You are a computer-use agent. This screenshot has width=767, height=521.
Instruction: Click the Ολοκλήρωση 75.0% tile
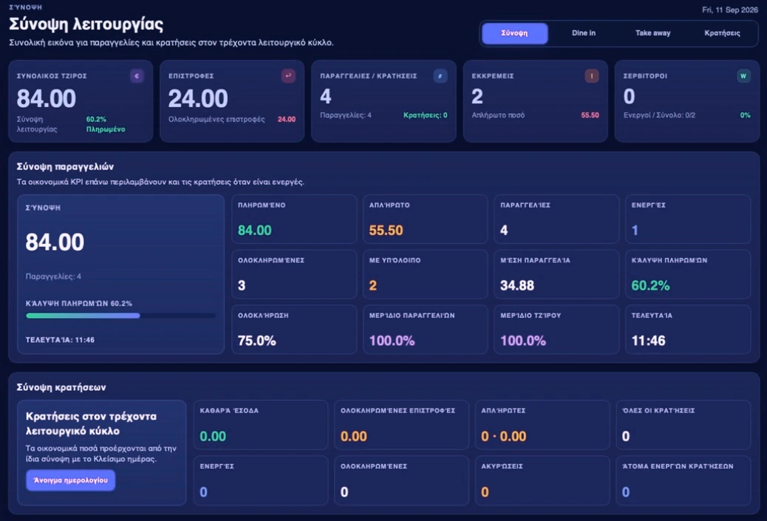(x=294, y=330)
